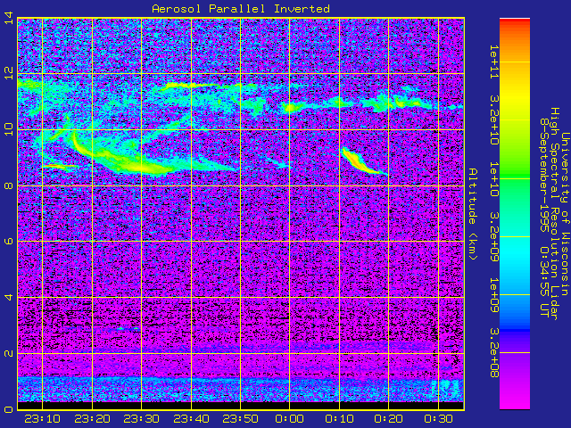This screenshot has height=428, width=571.
Task: Click the altitude label 2
Action: tap(9, 353)
